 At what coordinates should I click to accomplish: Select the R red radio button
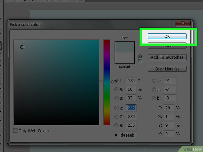[x=116, y=108]
